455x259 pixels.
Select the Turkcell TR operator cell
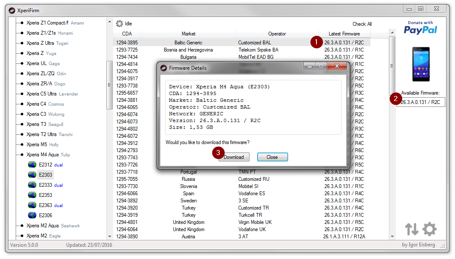pyautogui.click(x=250, y=215)
